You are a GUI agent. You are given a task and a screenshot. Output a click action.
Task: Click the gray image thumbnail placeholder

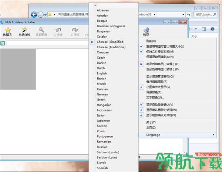pyautogui.click(x=18, y=69)
